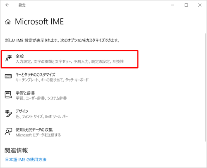Go back with the arrow icon

coord(7,5)
